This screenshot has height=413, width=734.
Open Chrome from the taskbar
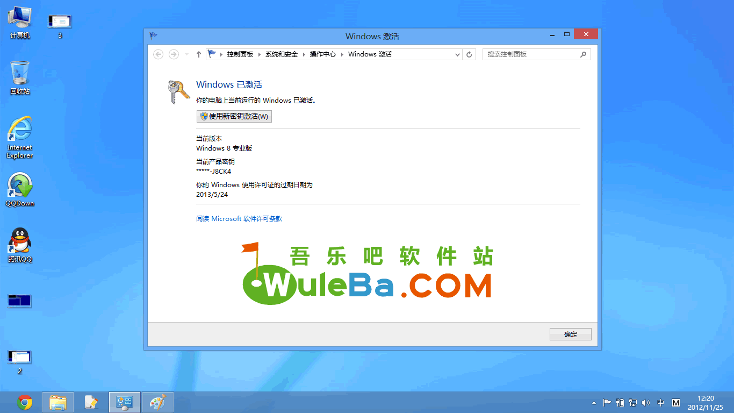(x=25, y=402)
